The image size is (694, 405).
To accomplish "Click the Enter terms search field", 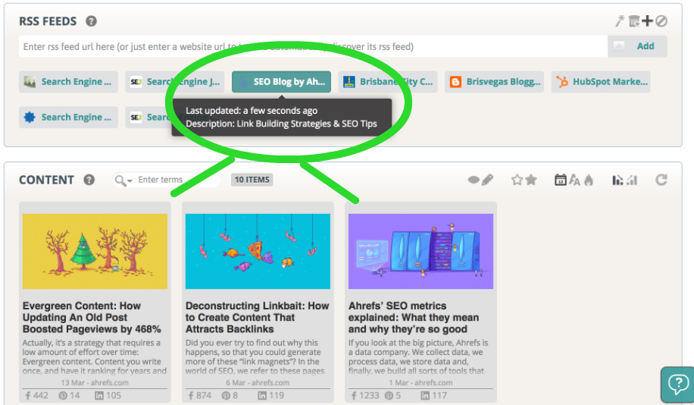I will (x=177, y=180).
